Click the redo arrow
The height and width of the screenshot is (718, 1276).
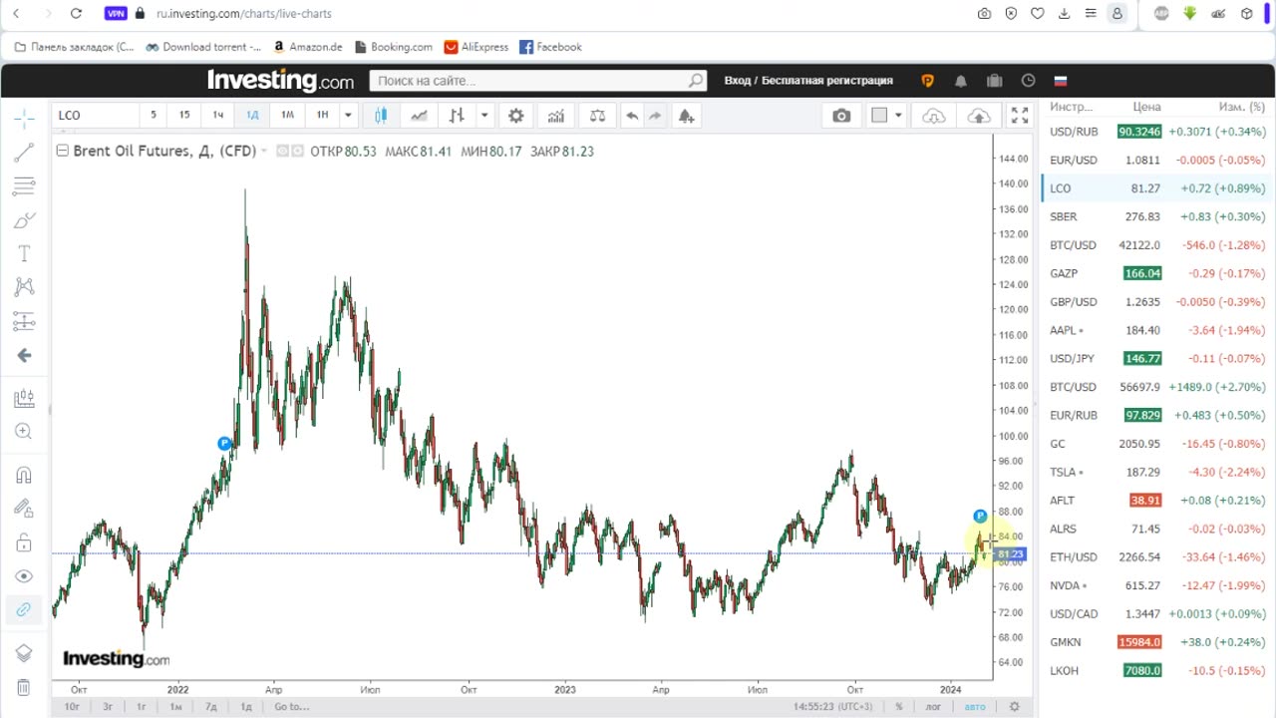[x=655, y=116]
